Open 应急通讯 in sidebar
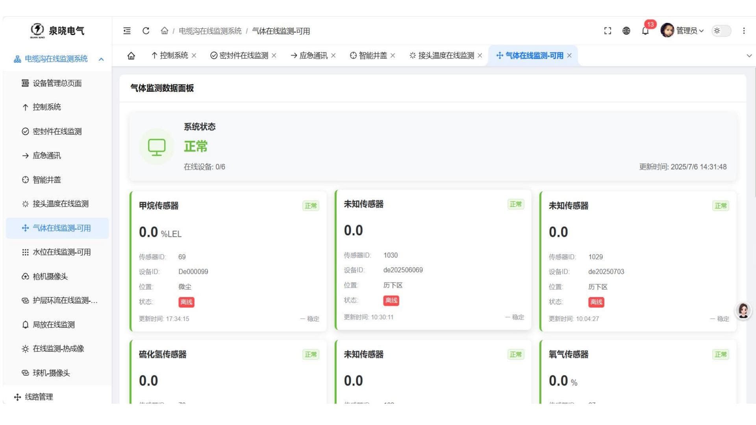The image size is (756, 425). click(57, 155)
